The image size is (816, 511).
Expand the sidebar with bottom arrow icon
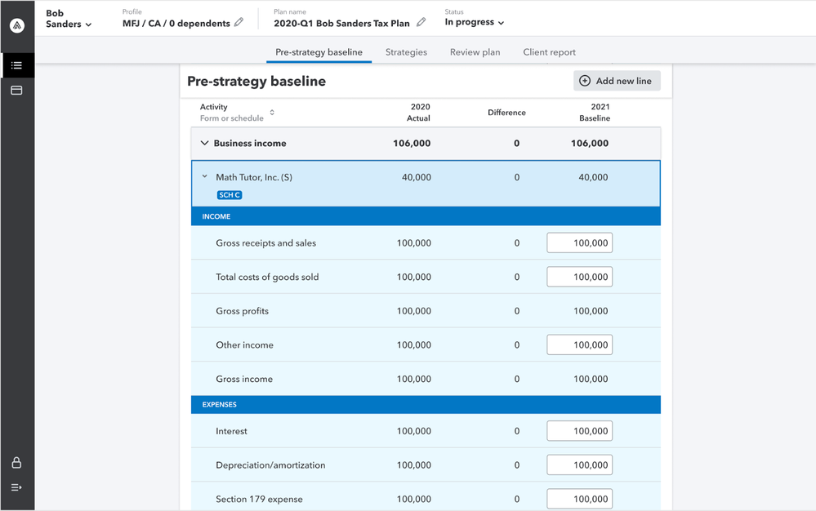click(x=17, y=487)
